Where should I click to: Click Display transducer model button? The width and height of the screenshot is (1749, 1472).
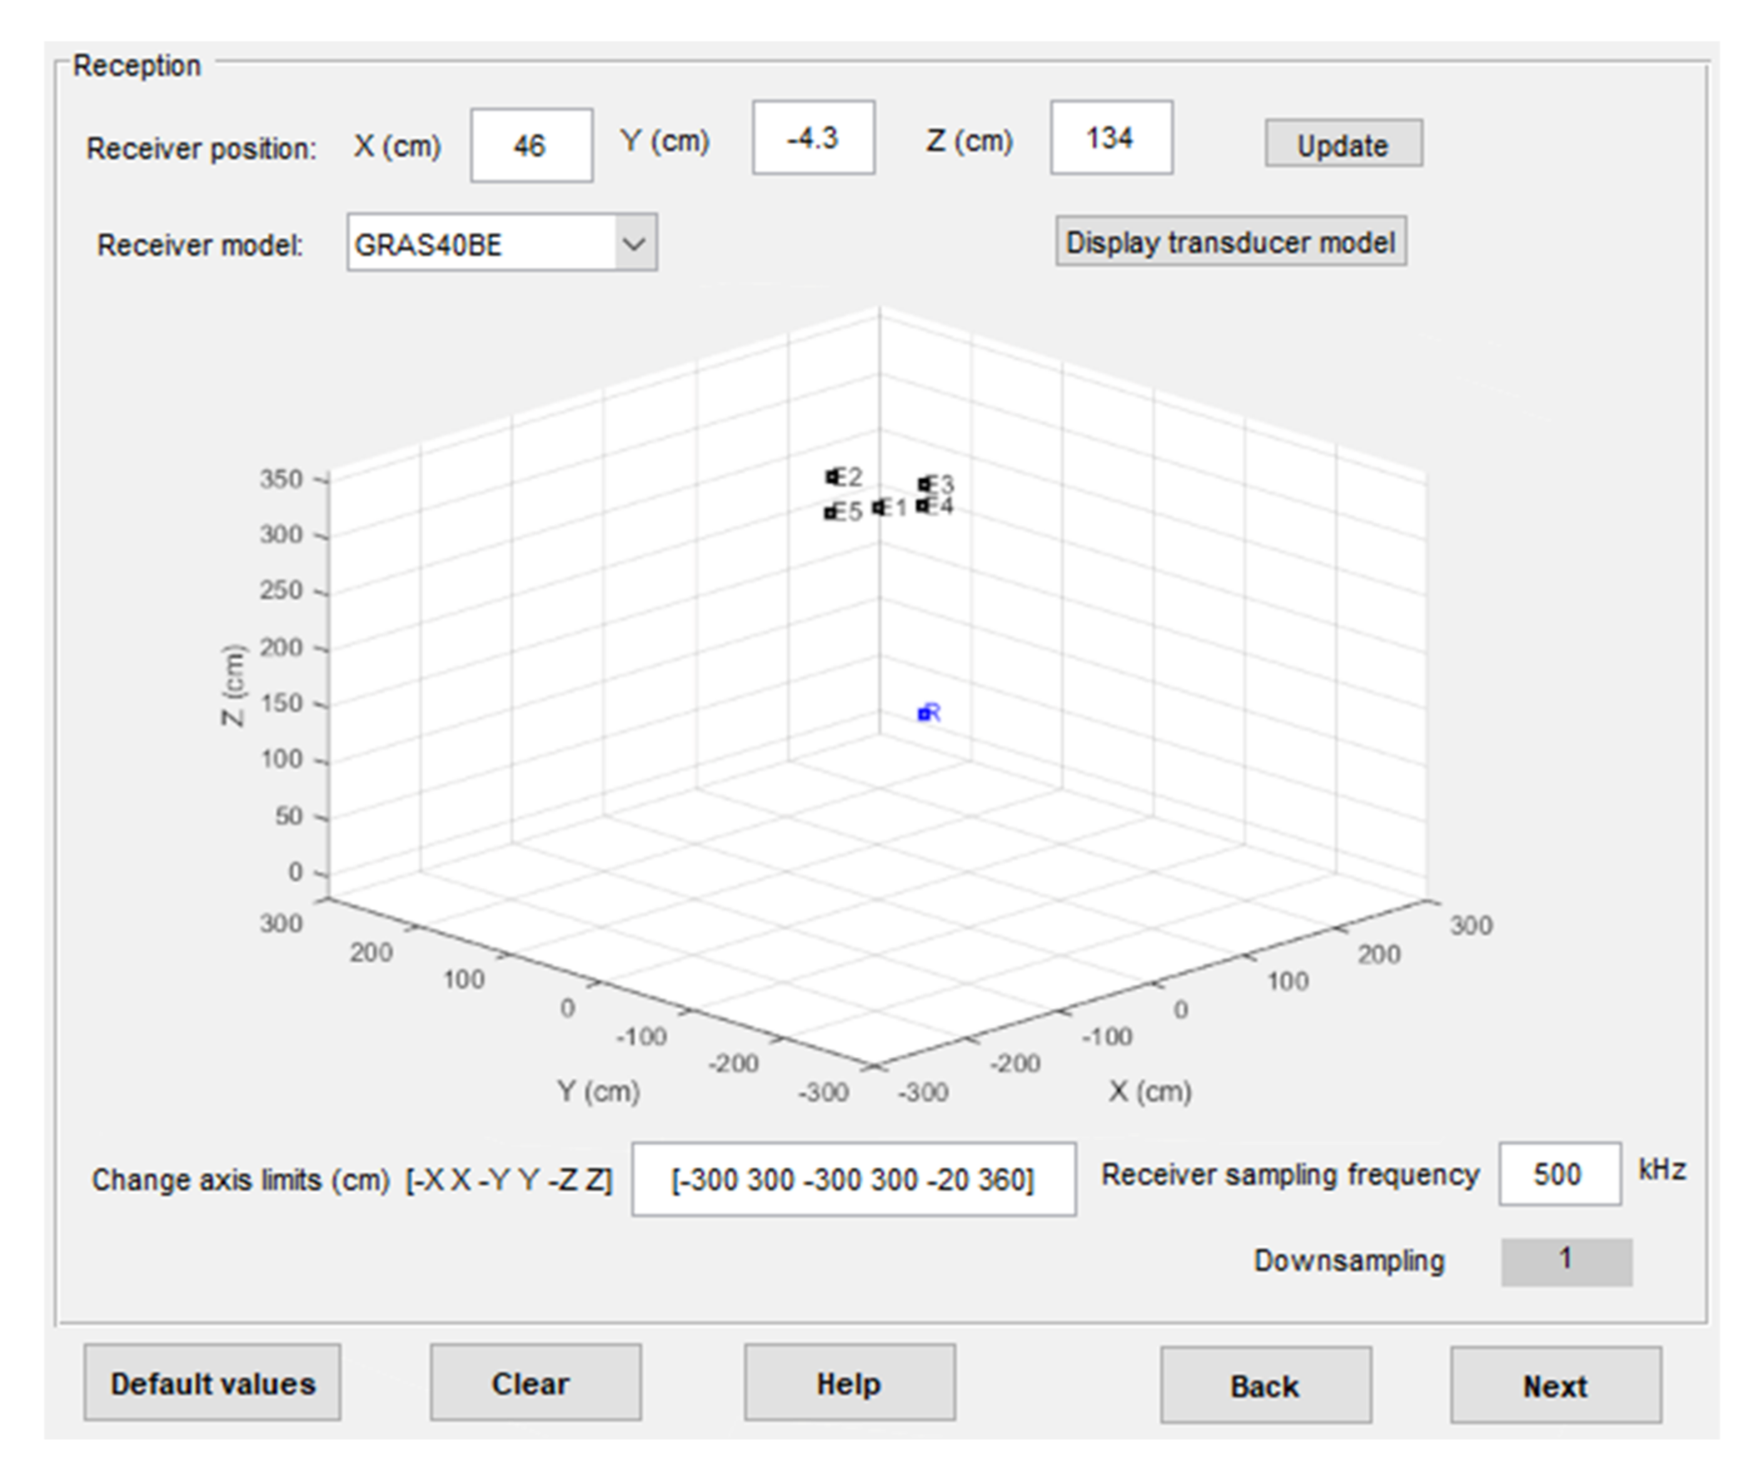pos(1230,242)
